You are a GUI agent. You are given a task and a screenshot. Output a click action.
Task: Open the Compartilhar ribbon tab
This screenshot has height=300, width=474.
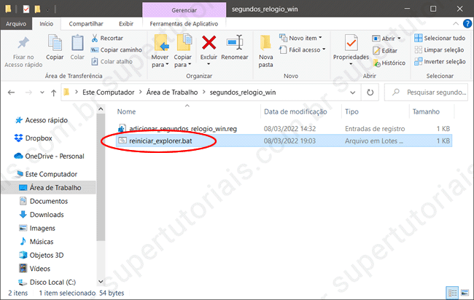click(85, 23)
